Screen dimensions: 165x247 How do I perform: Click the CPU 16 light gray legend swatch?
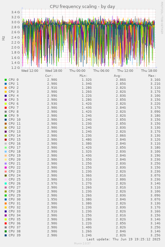click(6, 144)
